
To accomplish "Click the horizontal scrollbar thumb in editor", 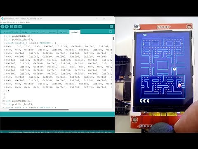I will tap(38, 110).
